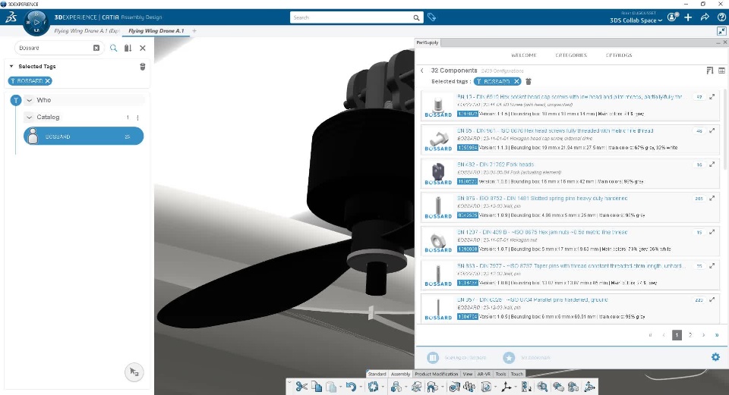Image resolution: width=729 pixels, height=395 pixels.
Task: Click the selection arrow tool button
Action: pyautogui.click(x=134, y=371)
